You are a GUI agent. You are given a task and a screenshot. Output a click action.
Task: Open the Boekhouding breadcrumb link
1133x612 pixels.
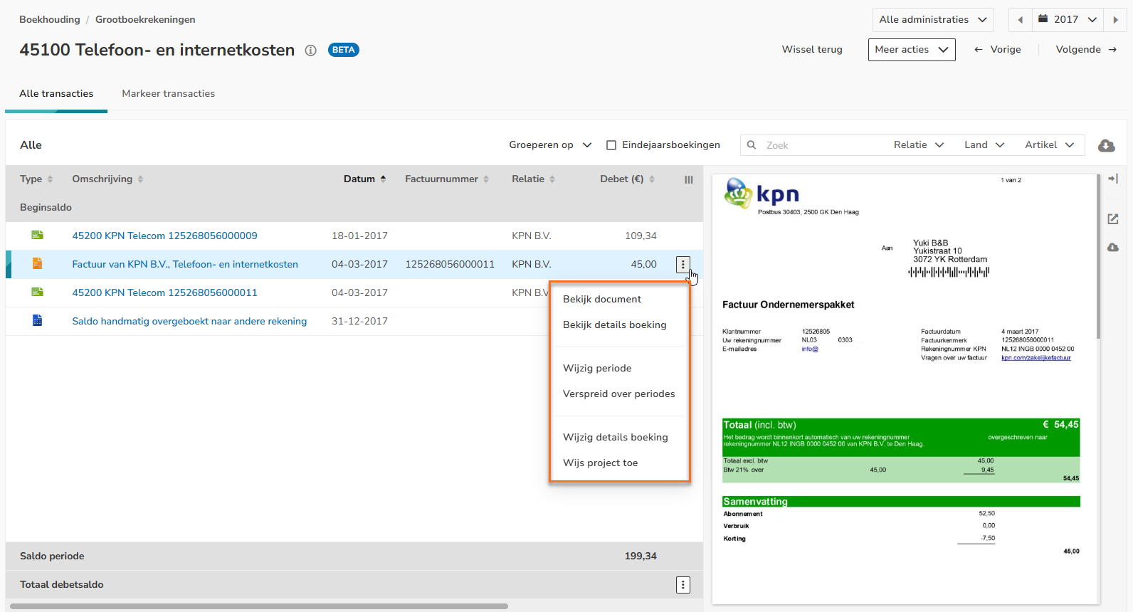50,20
